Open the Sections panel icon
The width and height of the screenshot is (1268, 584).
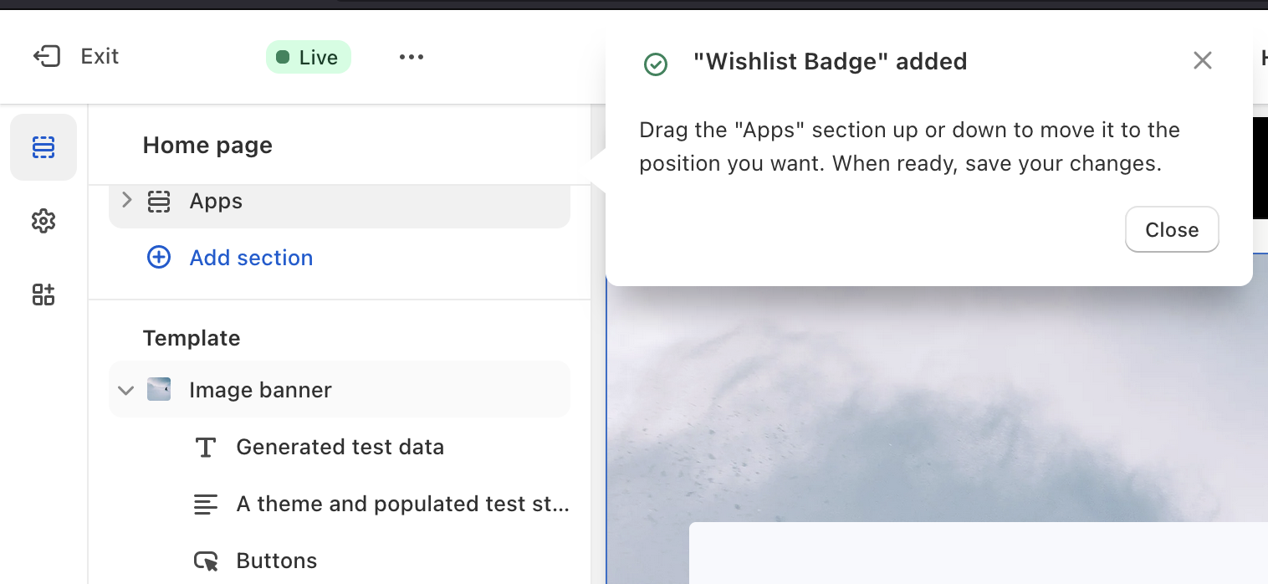(43, 148)
